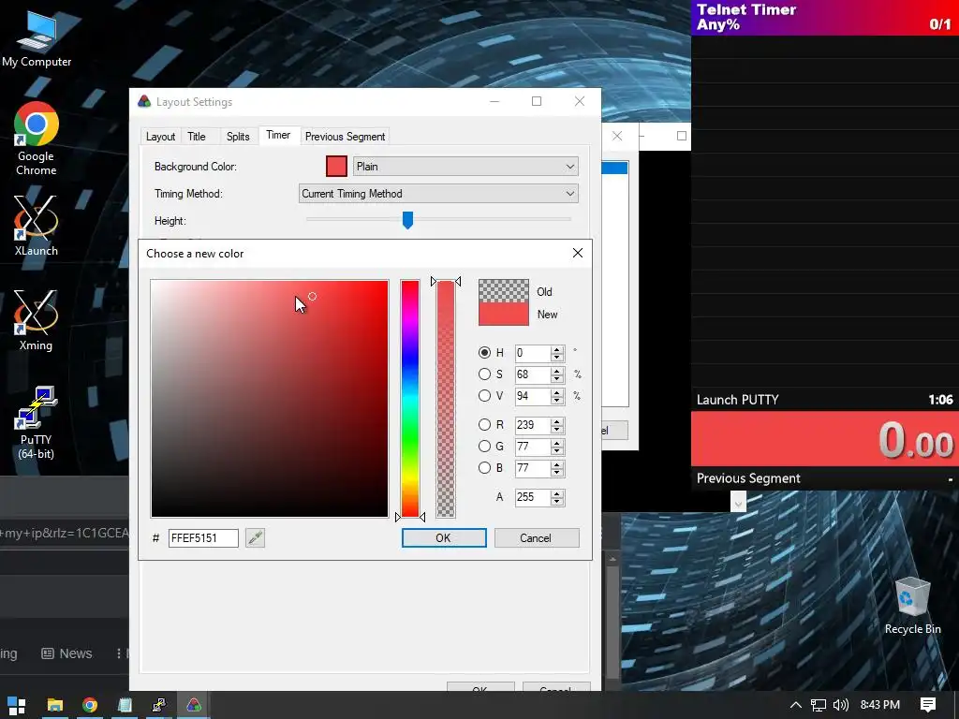The height and width of the screenshot is (719, 959).
Task: Open Chrome from the taskbar
Action: tap(90, 705)
